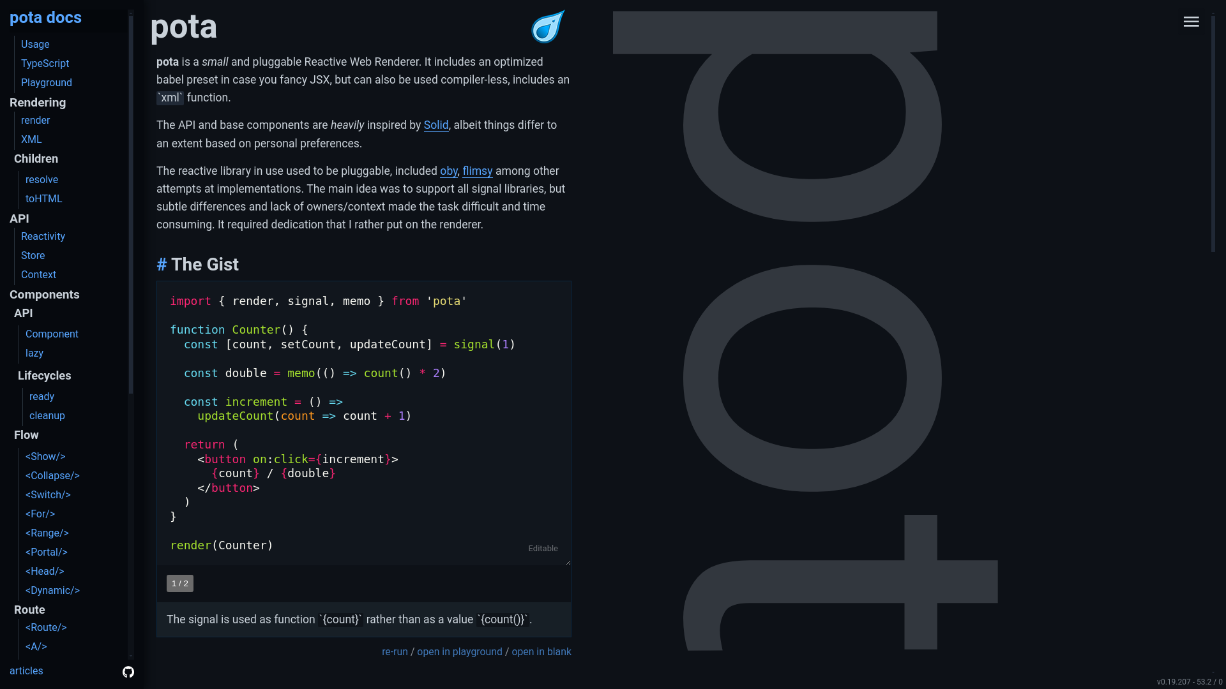Open the <For/> component docs
Screen dimensions: 1226x689
pos(40,514)
